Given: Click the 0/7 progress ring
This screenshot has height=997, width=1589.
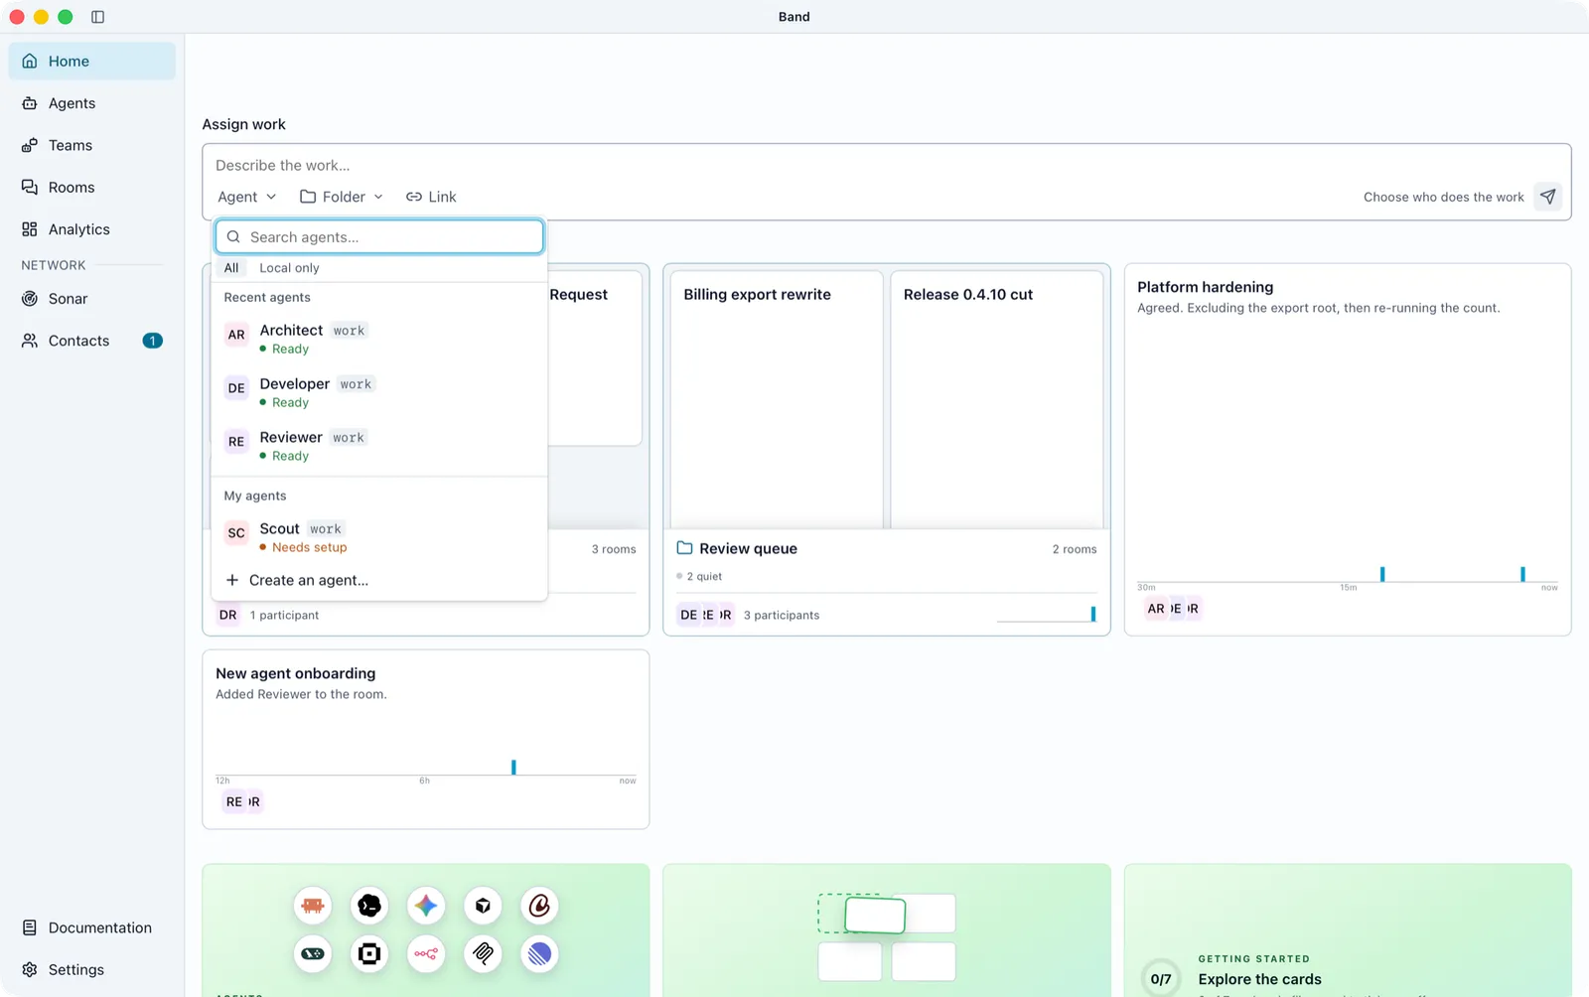Looking at the screenshot, I should point(1160,979).
